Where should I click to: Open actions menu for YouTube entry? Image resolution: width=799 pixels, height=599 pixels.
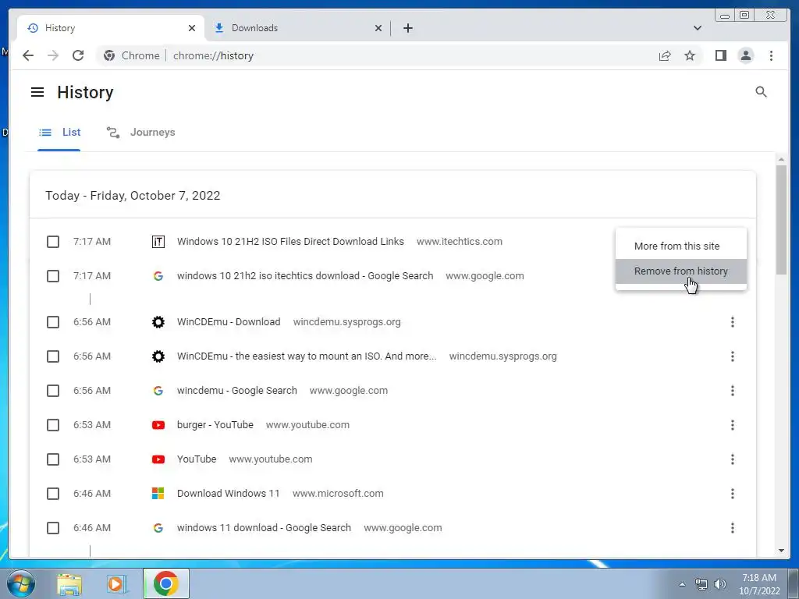pyautogui.click(x=732, y=459)
